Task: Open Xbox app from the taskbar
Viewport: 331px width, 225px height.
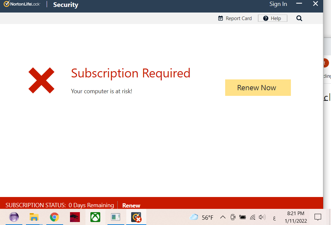Action: (95, 217)
